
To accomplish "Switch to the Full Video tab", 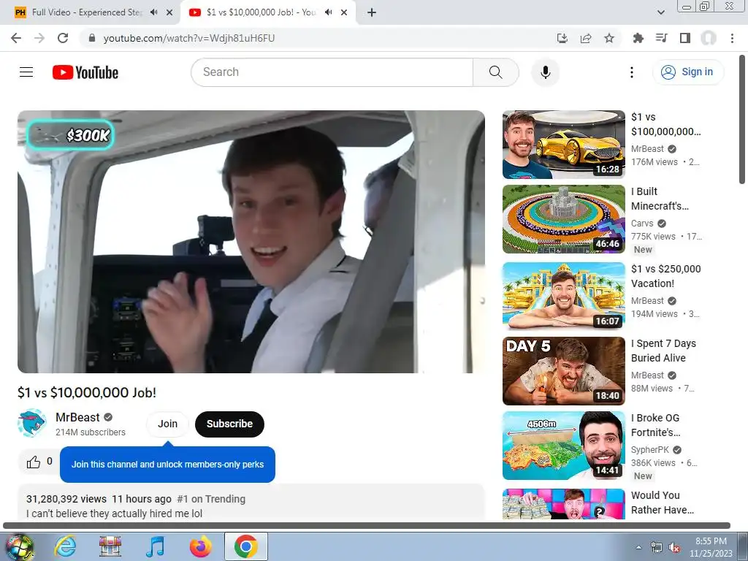I will click(86, 12).
